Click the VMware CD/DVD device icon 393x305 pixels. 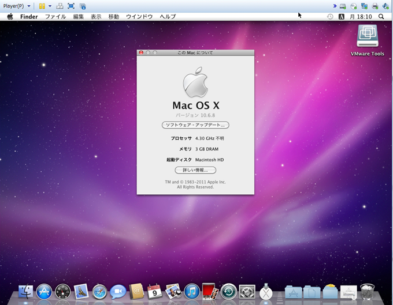[353, 6]
